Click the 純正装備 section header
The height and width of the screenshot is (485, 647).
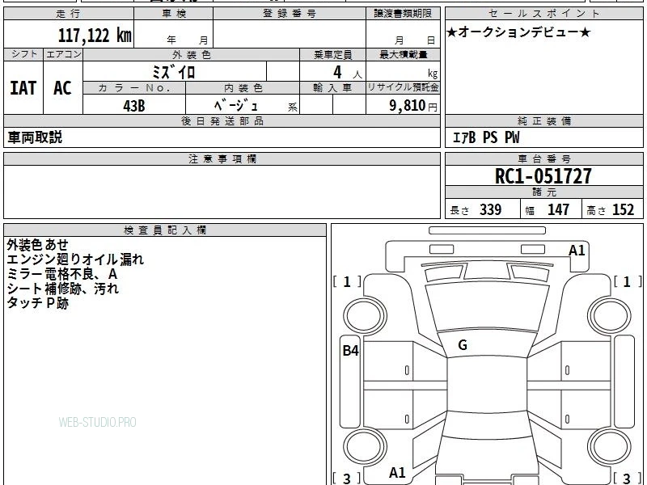[543, 120]
